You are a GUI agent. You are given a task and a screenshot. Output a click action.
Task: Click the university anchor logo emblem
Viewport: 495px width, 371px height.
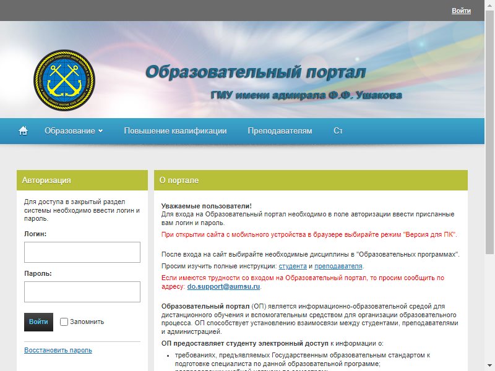[x=64, y=80]
